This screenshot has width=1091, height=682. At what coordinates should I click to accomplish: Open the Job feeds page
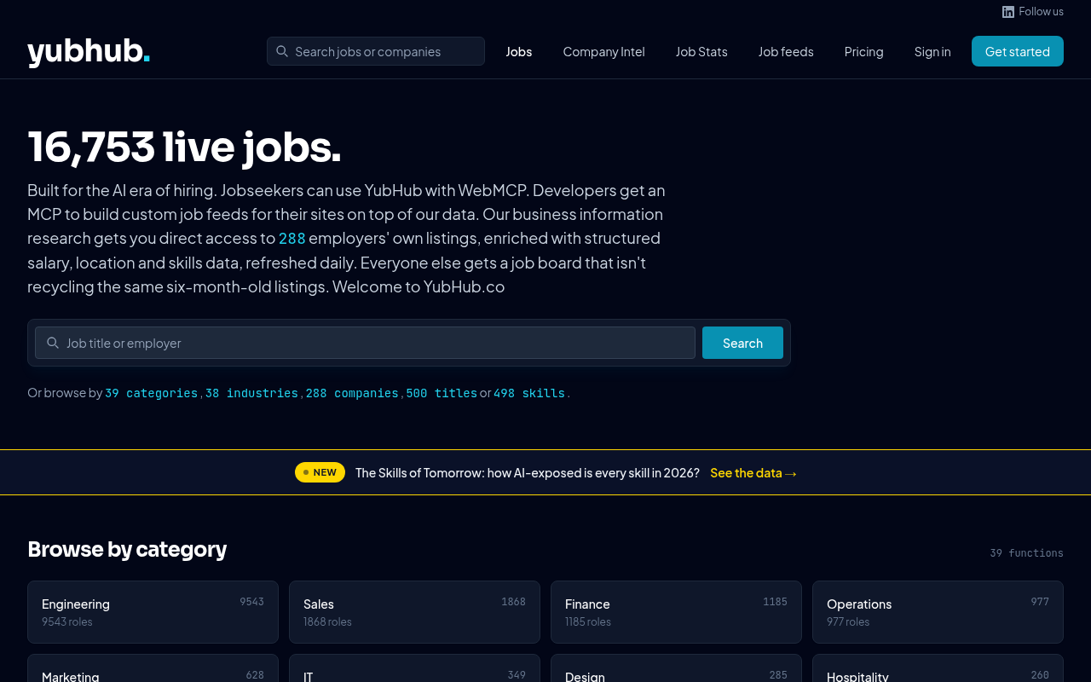click(x=786, y=51)
